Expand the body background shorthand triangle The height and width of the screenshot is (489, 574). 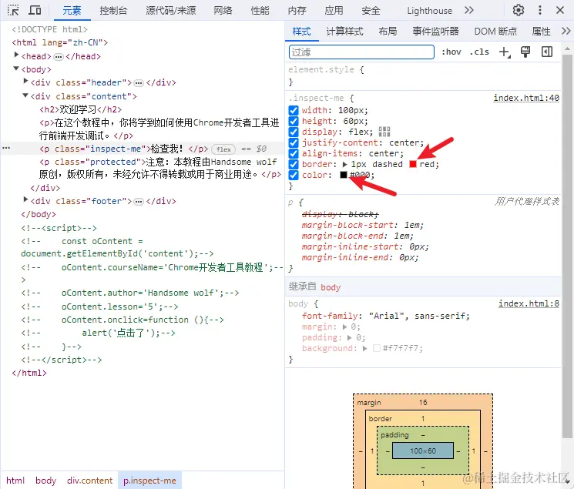pyautogui.click(x=364, y=348)
